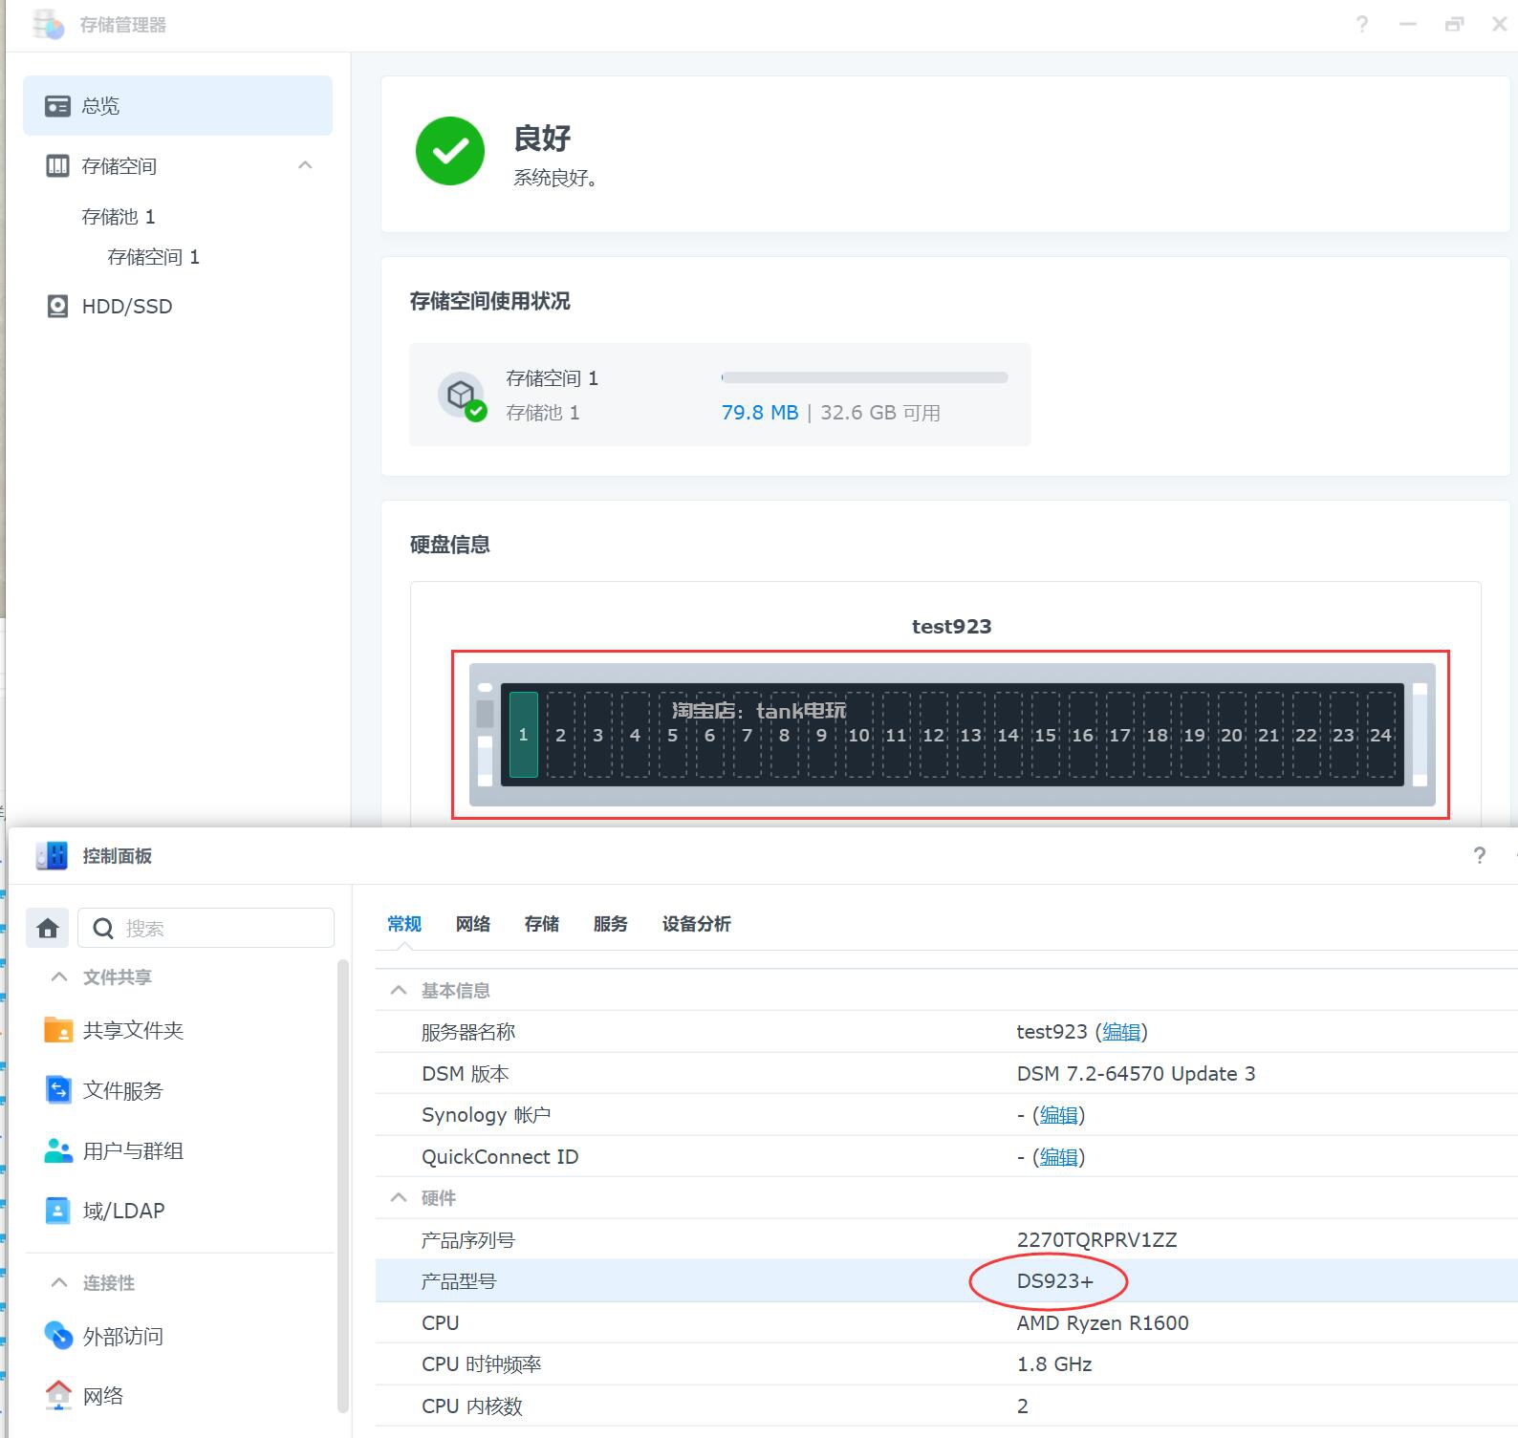
Task: Click help question mark in 控制面板
Action: pos(1479,856)
